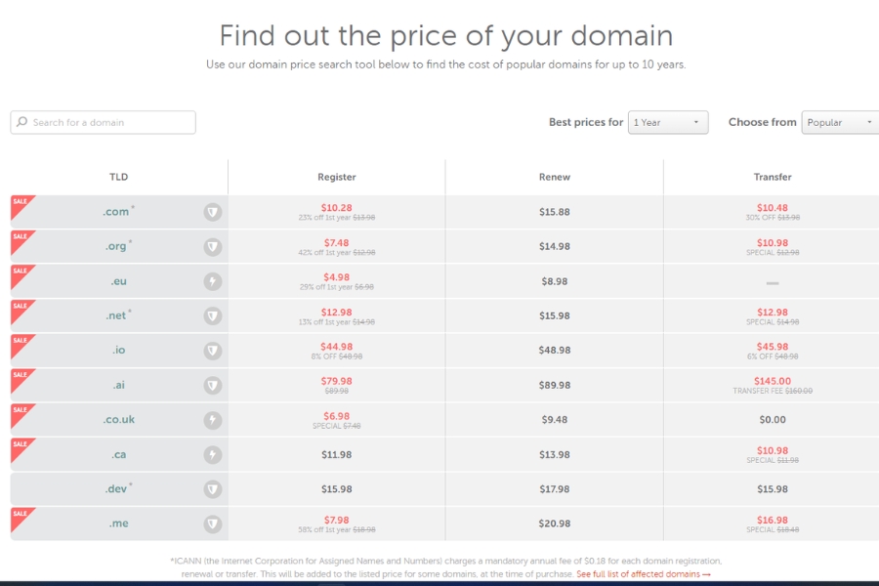Click the shield icon in .com row

[213, 212]
